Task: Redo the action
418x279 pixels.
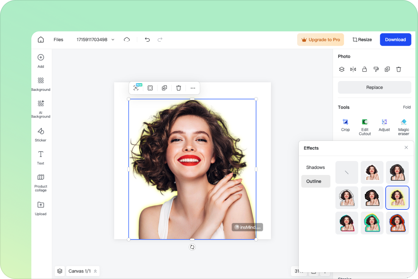Action: pos(160,40)
